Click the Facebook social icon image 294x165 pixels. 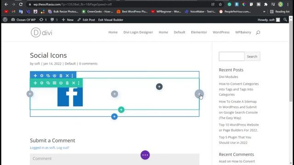coord(70,97)
